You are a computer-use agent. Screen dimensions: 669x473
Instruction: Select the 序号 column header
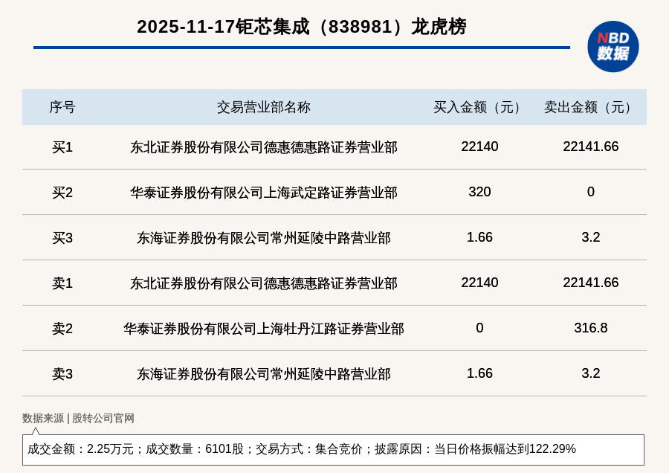point(62,107)
